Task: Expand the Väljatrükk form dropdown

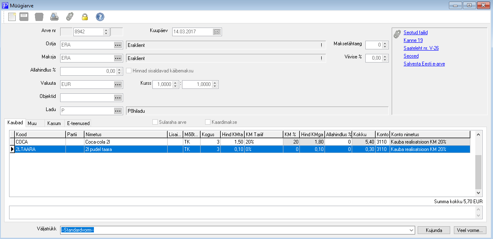Action: click(412, 230)
